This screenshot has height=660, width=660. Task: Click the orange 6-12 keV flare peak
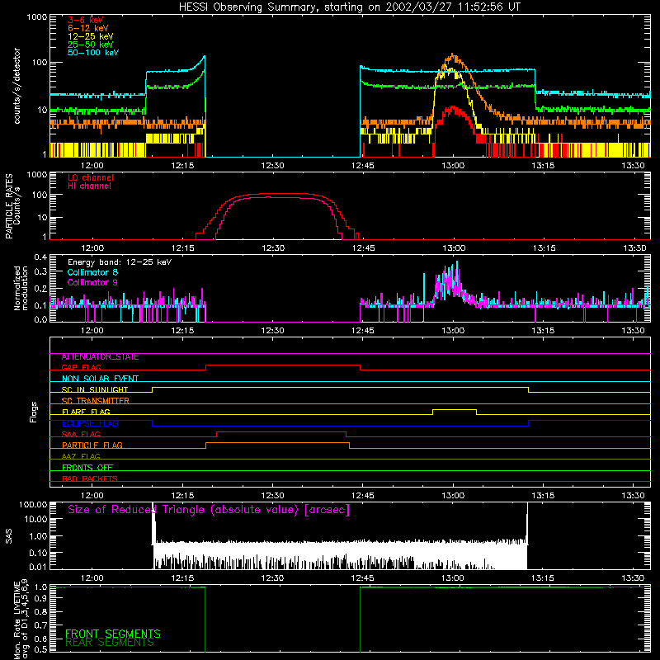pos(452,55)
